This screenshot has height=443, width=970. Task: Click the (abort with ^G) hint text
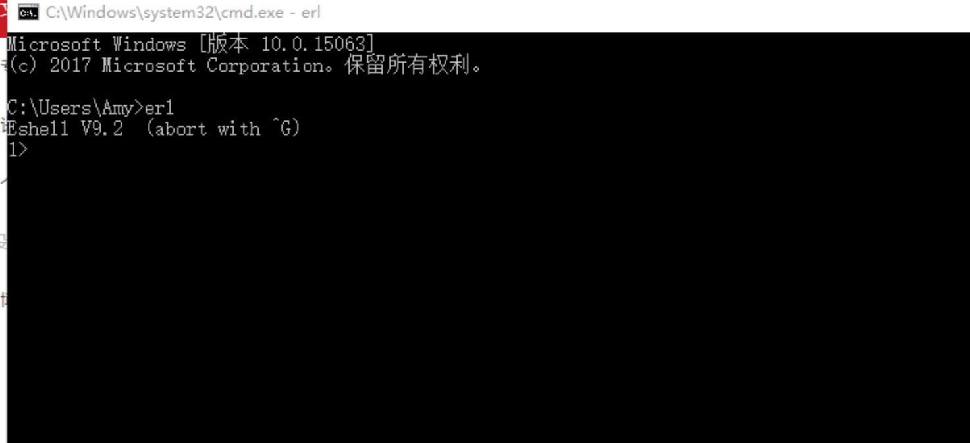tap(223, 128)
